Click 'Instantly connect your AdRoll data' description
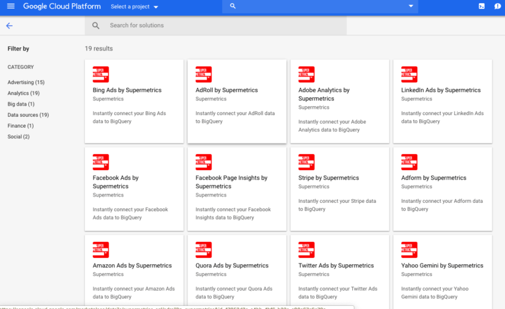Viewport: 505px width, 309px height. [x=235, y=118]
